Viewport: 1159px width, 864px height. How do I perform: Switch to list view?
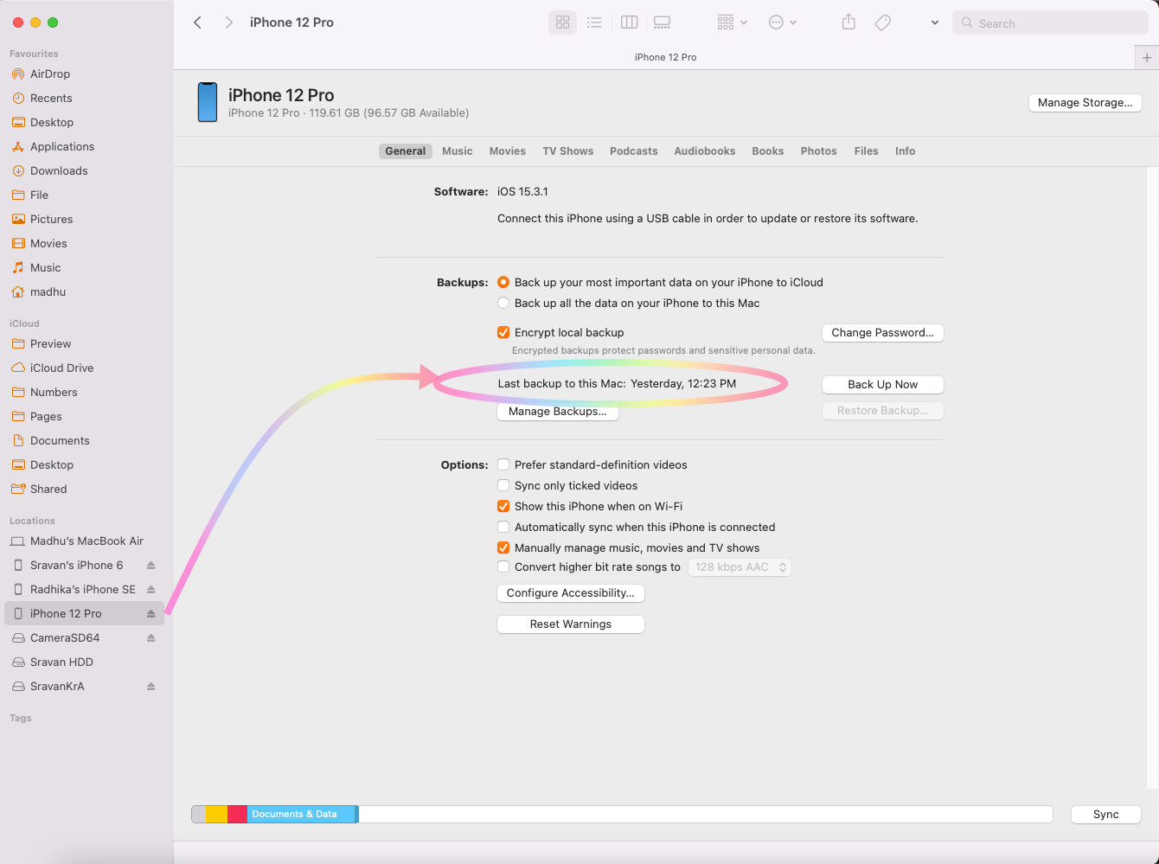(x=594, y=22)
